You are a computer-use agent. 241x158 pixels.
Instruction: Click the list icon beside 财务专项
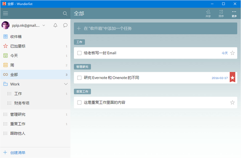[x=9, y=103]
